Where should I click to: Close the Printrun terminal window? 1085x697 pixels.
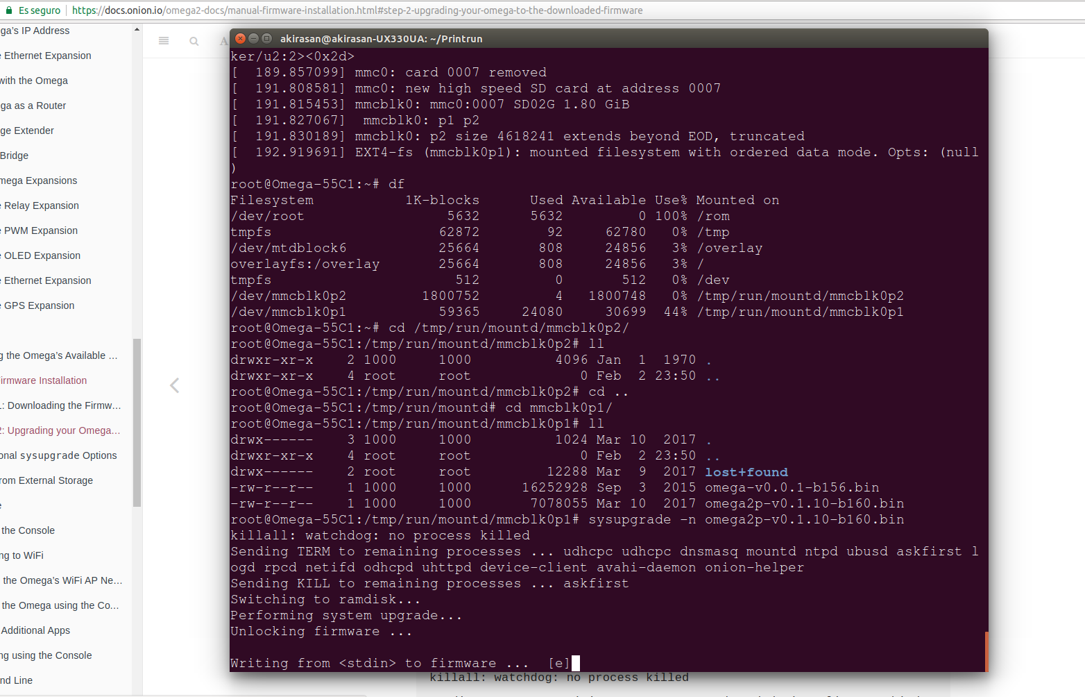pos(241,39)
